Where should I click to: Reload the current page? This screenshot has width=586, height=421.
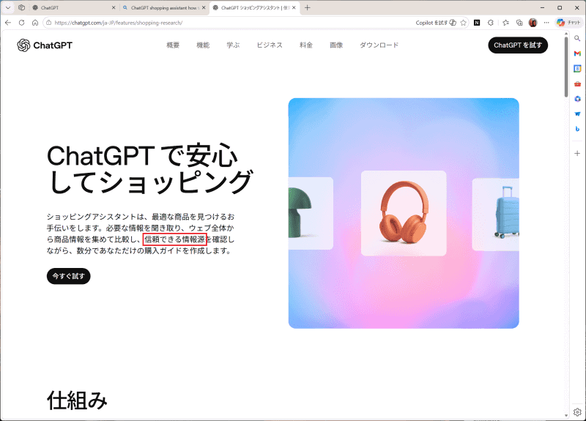click(x=22, y=23)
